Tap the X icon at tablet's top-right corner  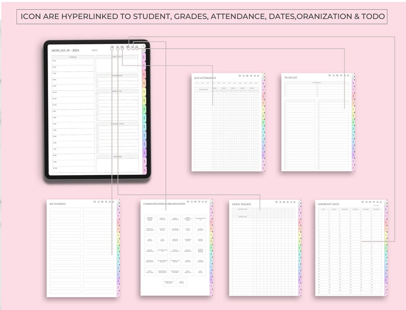click(x=144, y=46)
